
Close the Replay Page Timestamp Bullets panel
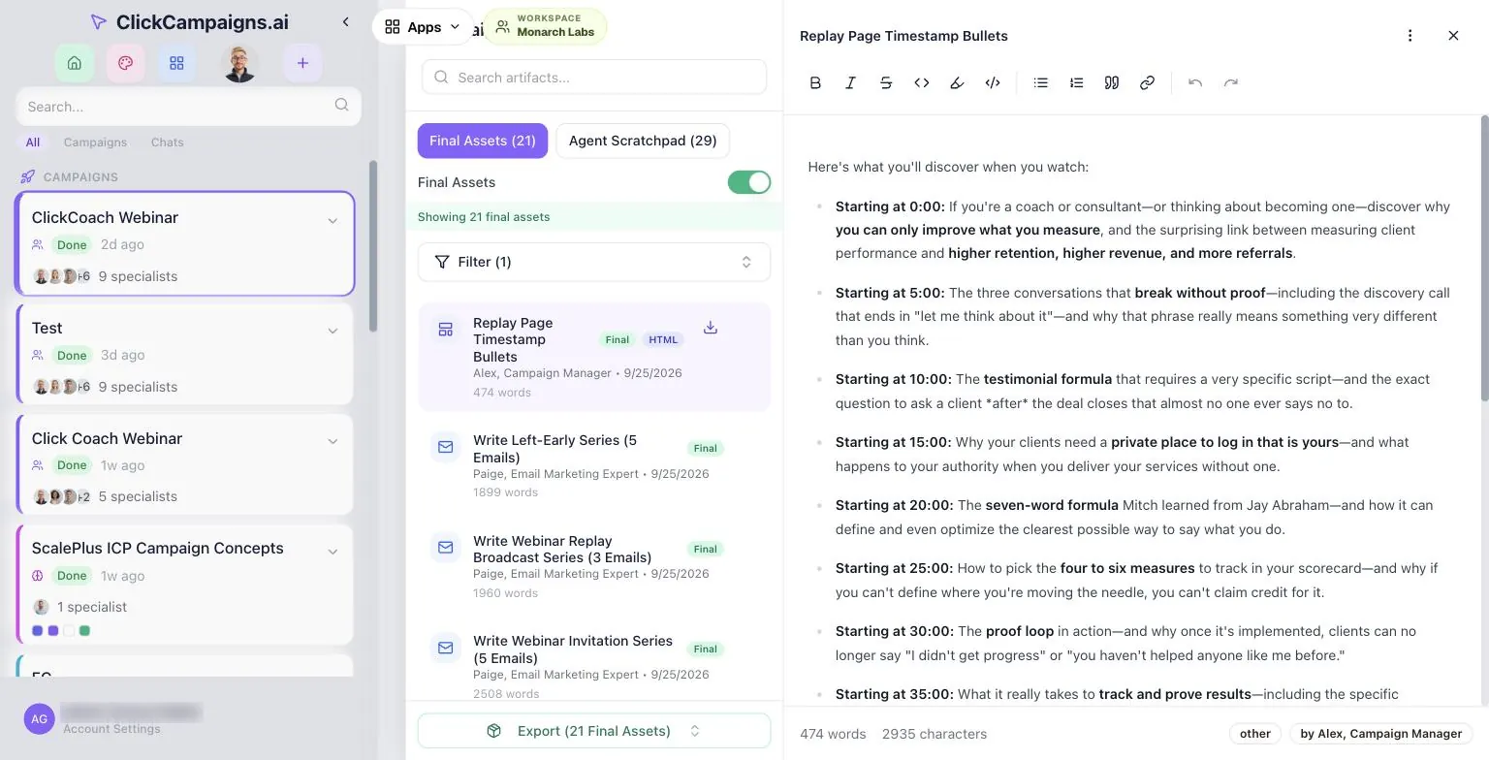tap(1453, 36)
